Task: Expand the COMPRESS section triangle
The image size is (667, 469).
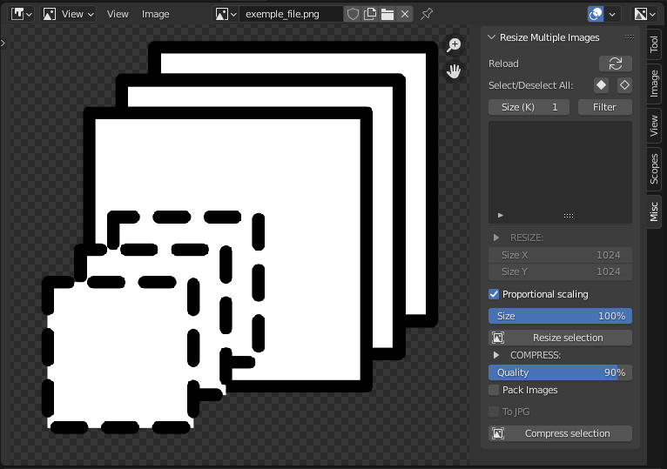Action: click(x=496, y=355)
